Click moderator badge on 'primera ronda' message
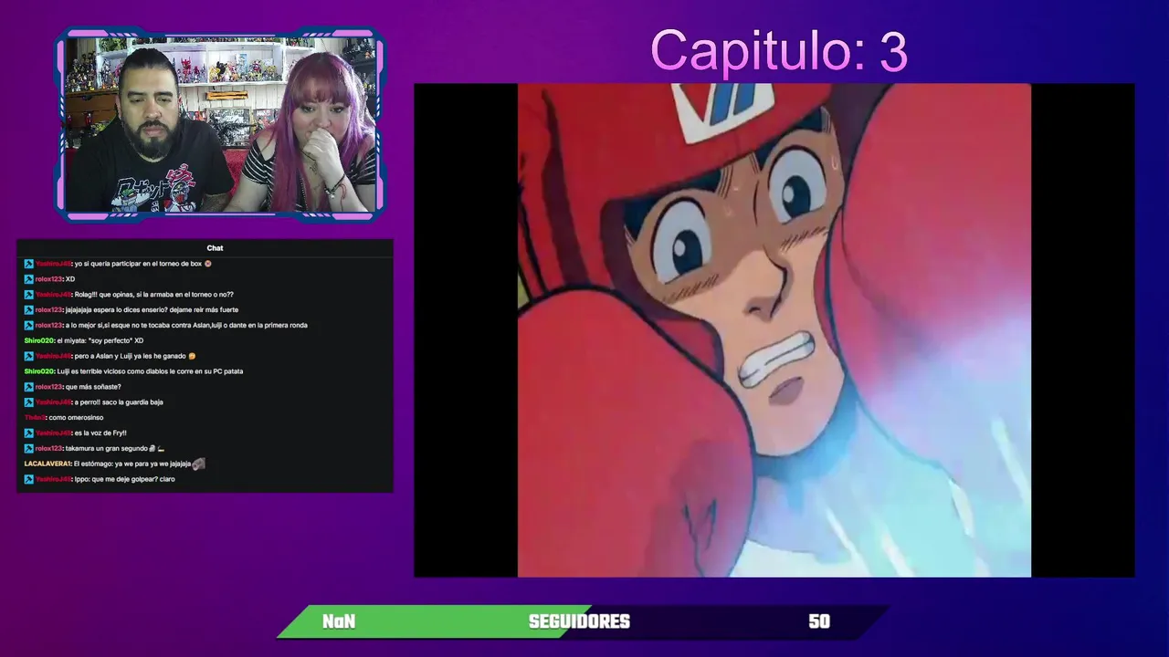This screenshot has width=1169, height=657. (28, 325)
